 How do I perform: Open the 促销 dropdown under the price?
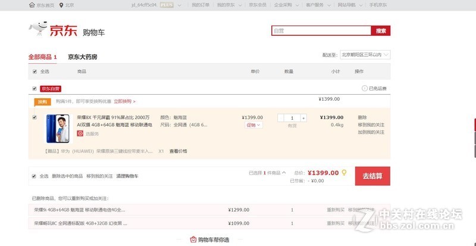coord(254,125)
